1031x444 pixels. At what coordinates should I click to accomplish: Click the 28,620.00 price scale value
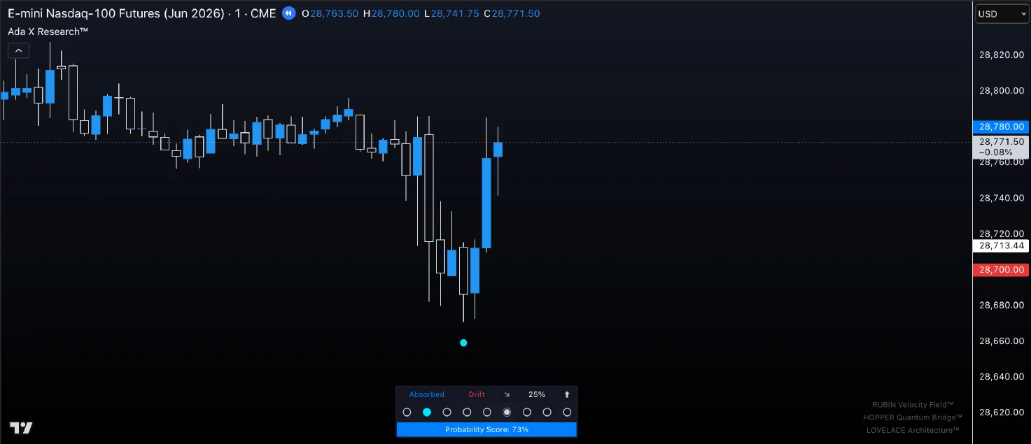click(x=1002, y=413)
